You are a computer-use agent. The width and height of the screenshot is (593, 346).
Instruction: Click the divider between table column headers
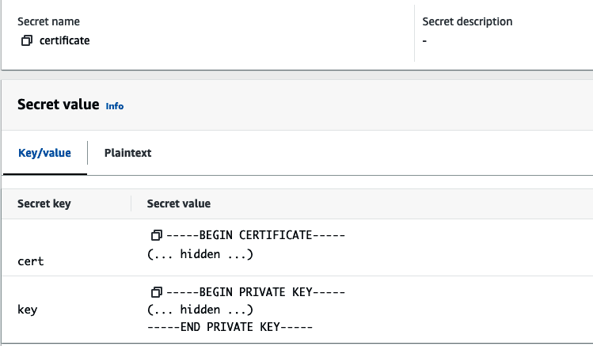click(131, 203)
